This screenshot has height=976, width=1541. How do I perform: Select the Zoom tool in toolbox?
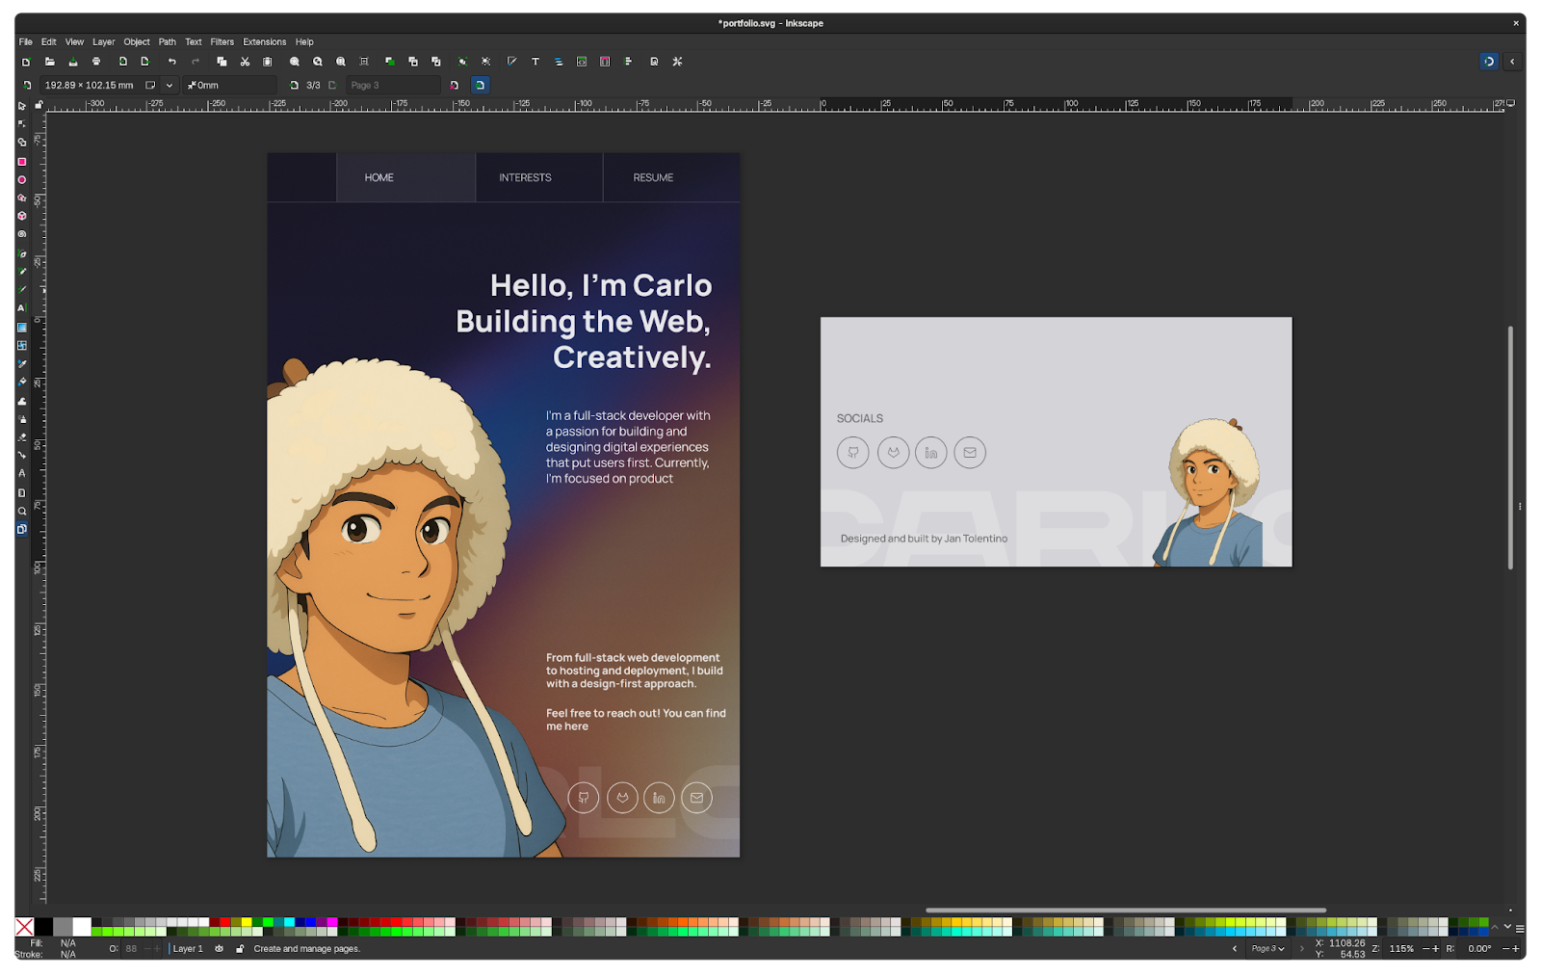pyautogui.click(x=21, y=512)
